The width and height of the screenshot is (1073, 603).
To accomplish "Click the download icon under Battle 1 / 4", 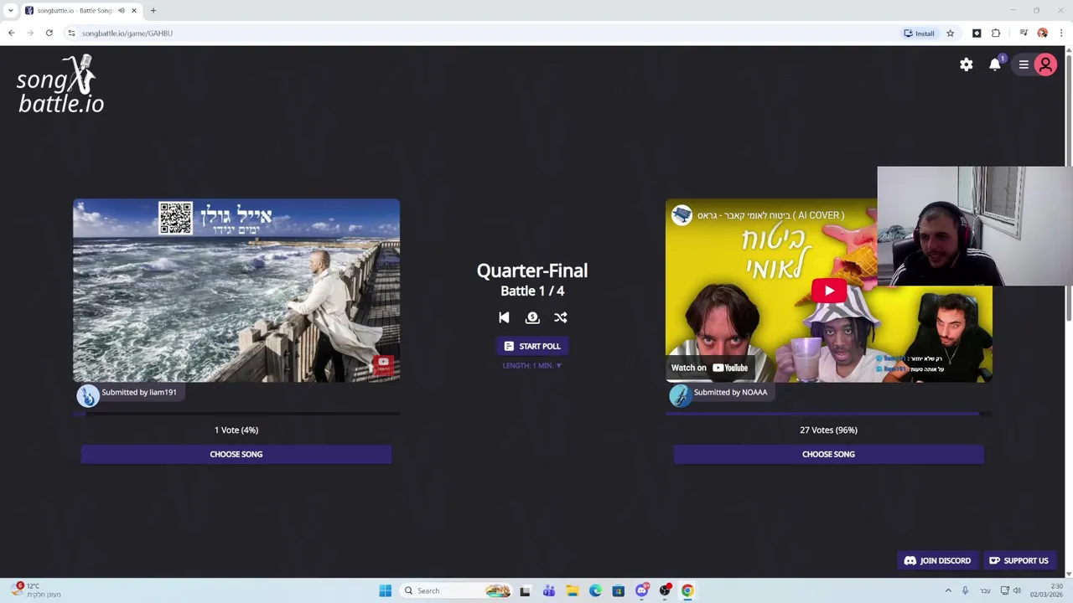I will 532,317.
